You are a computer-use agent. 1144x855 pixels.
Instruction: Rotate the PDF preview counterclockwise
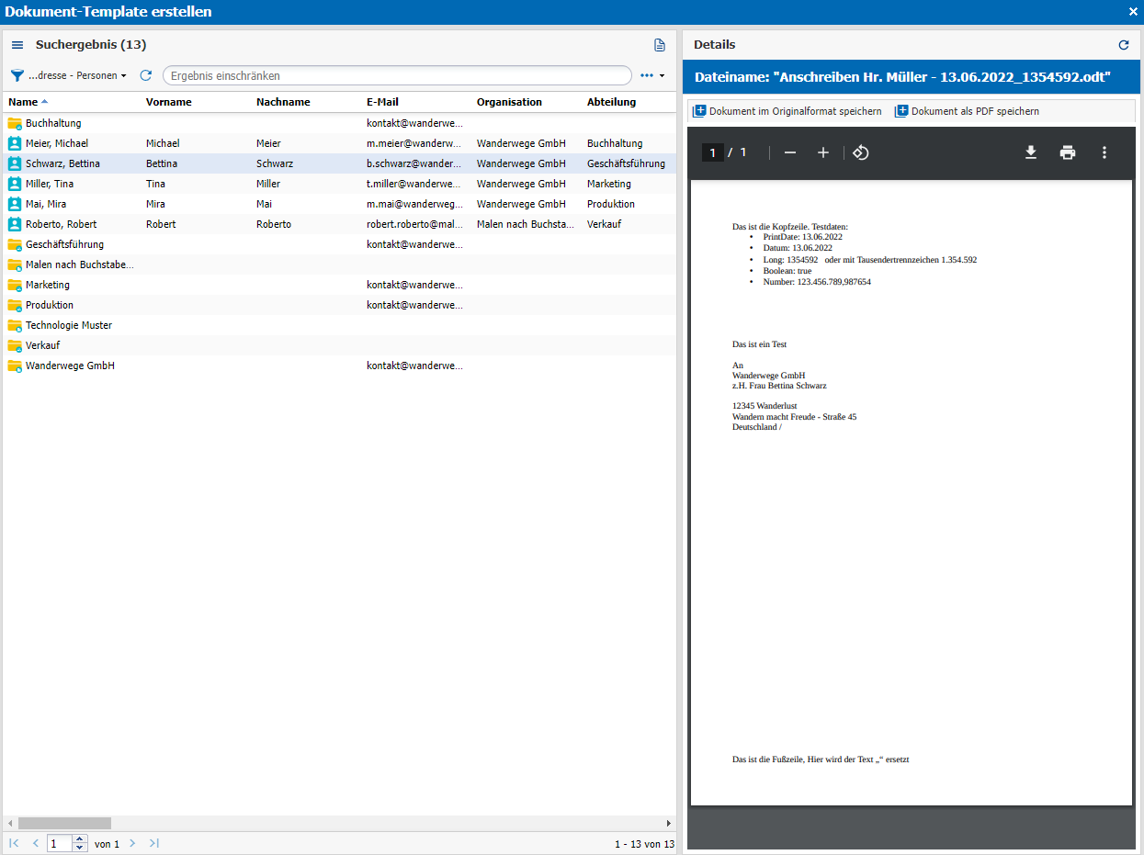click(x=861, y=152)
